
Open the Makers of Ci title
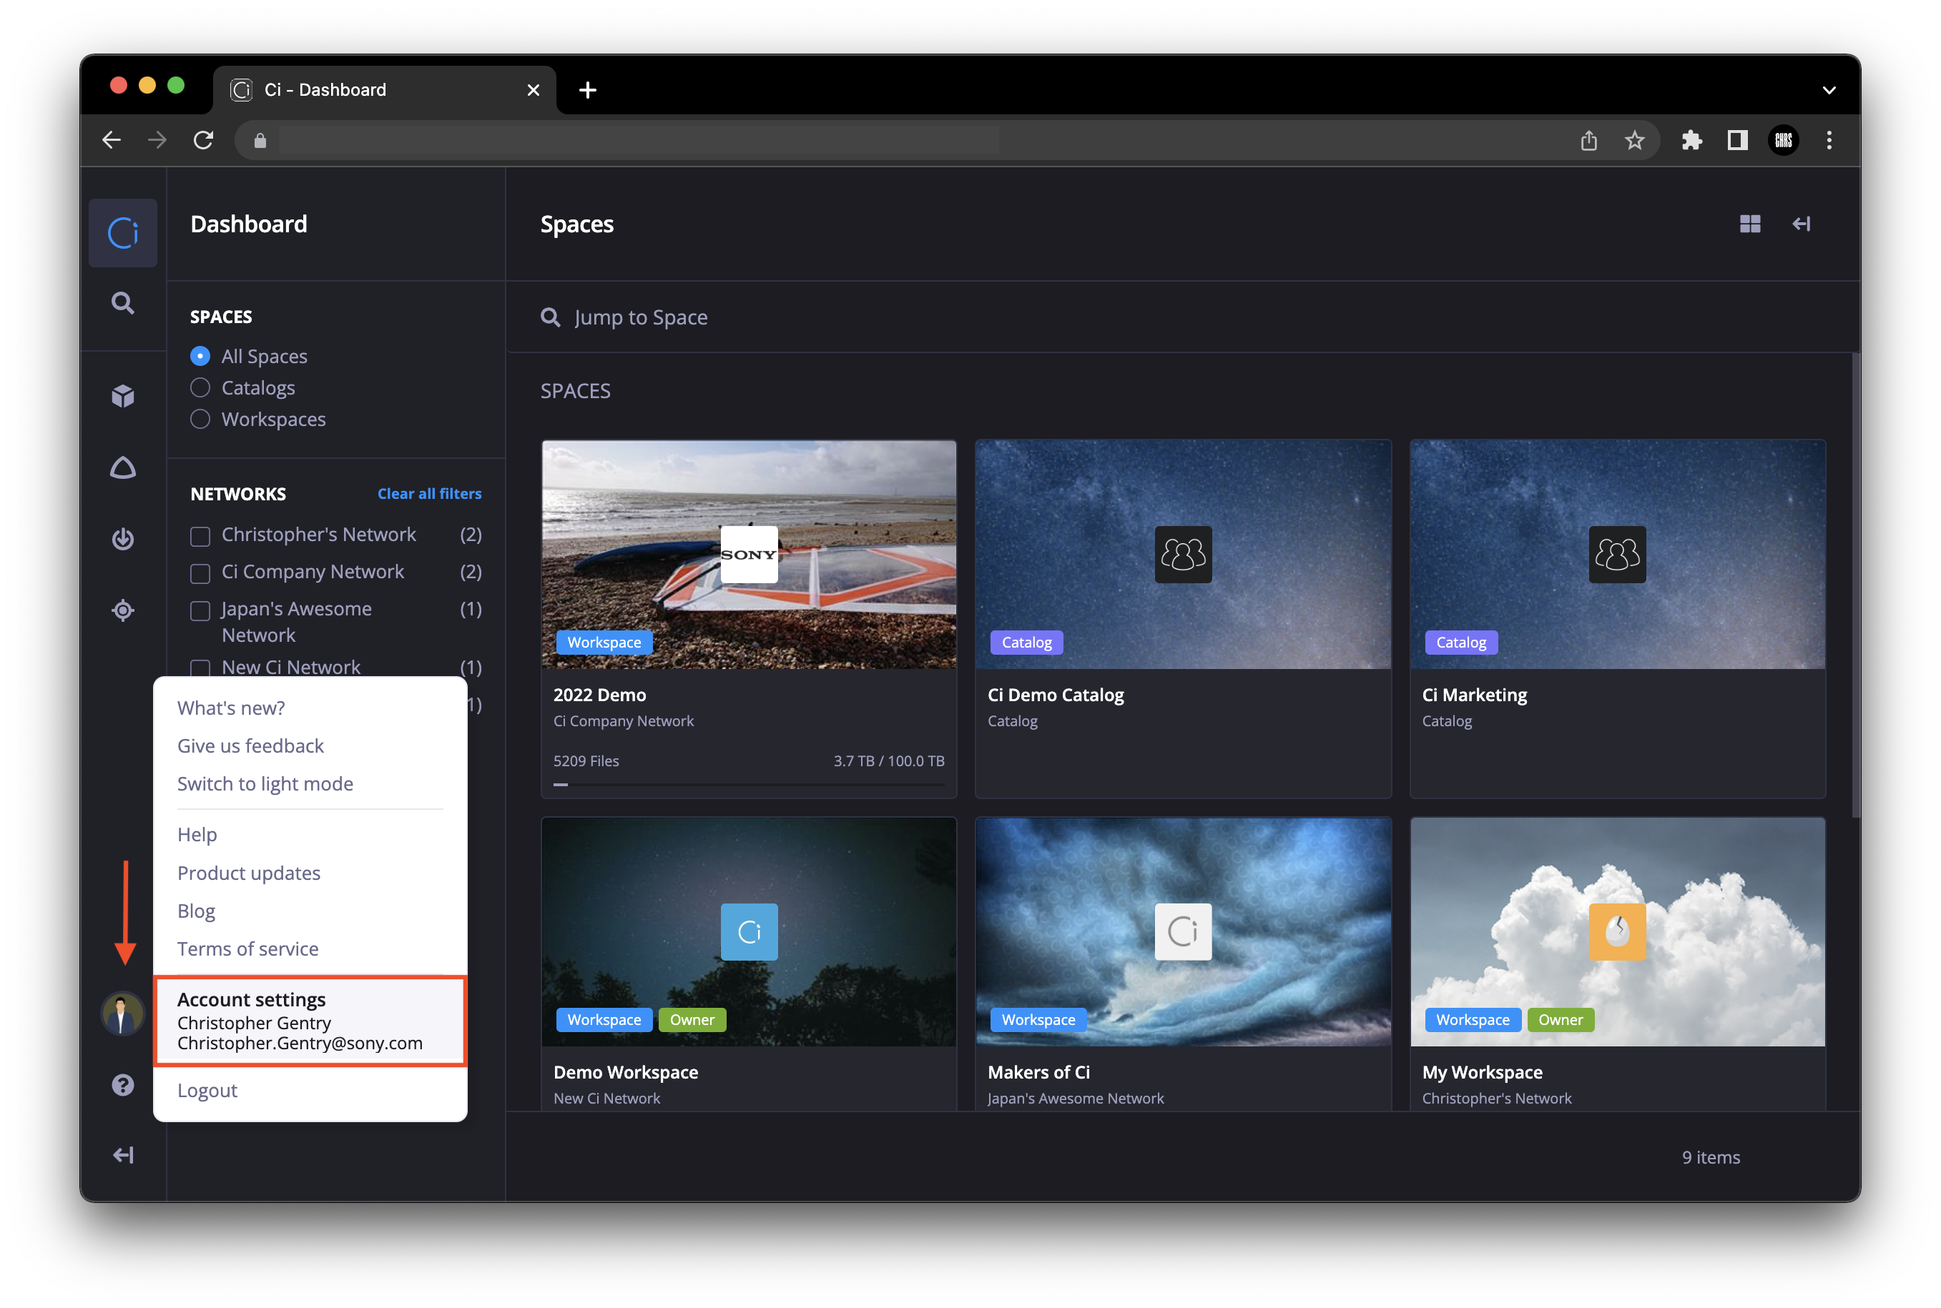[x=1038, y=1071]
